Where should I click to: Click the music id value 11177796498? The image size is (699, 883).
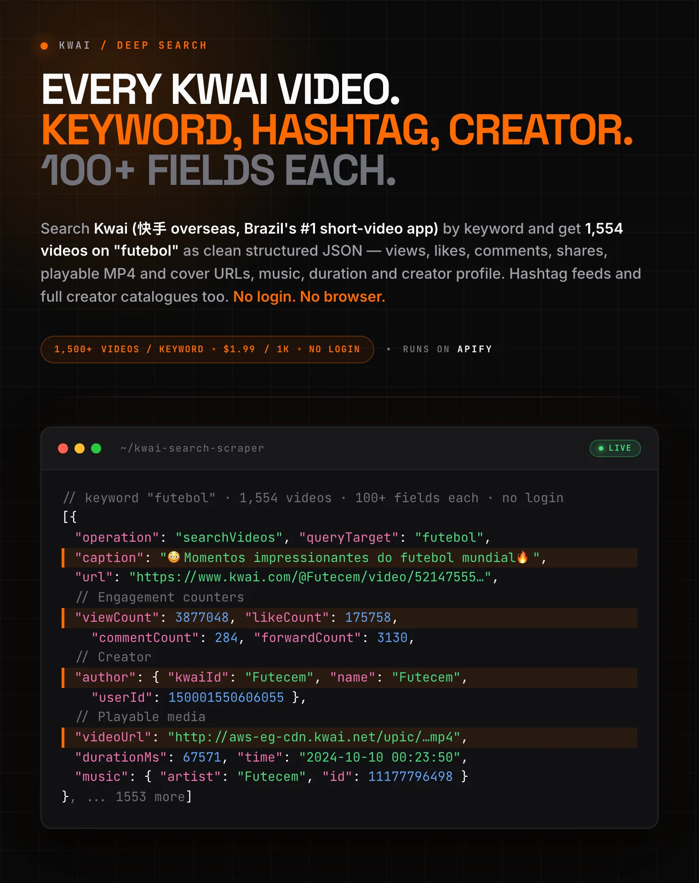411,777
